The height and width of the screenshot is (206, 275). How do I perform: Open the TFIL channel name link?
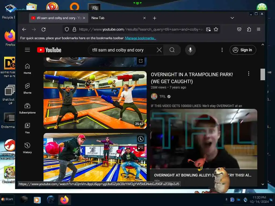pos(162,96)
